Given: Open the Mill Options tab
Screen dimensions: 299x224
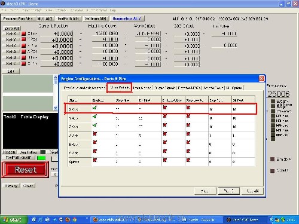Looking at the screenshot, I should (234, 88).
